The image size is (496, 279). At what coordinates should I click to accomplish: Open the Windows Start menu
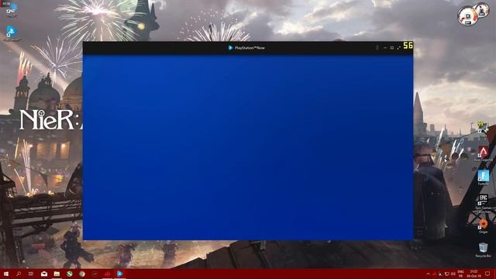(6, 274)
